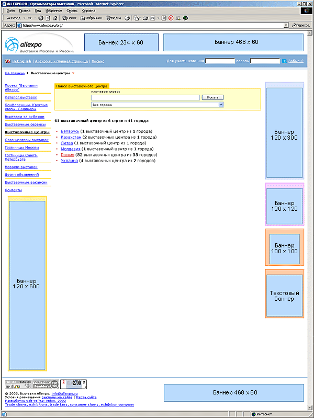Click the Текстовый баннер block
Viewport: 314px width, 418px height.
[284, 296]
